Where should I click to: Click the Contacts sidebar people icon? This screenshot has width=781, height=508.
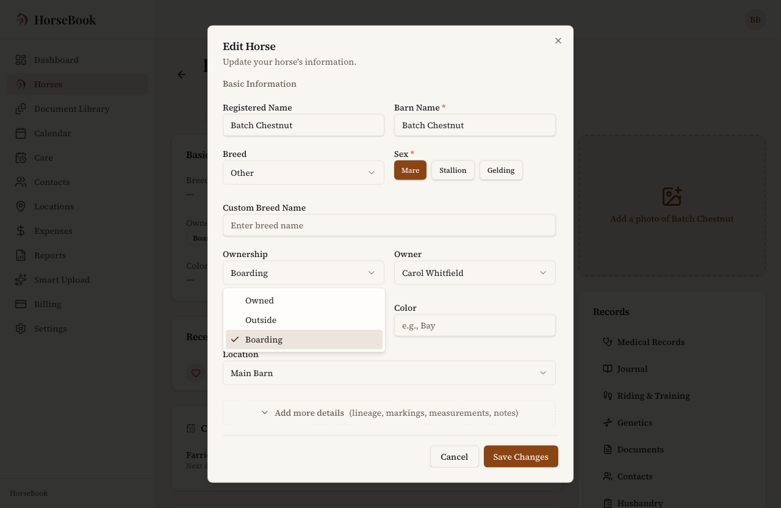pyautogui.click(x=21, y=182)
